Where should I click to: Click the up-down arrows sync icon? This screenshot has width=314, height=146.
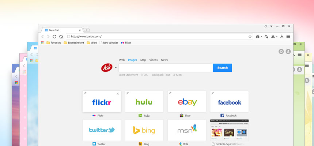tap(266, 37)
